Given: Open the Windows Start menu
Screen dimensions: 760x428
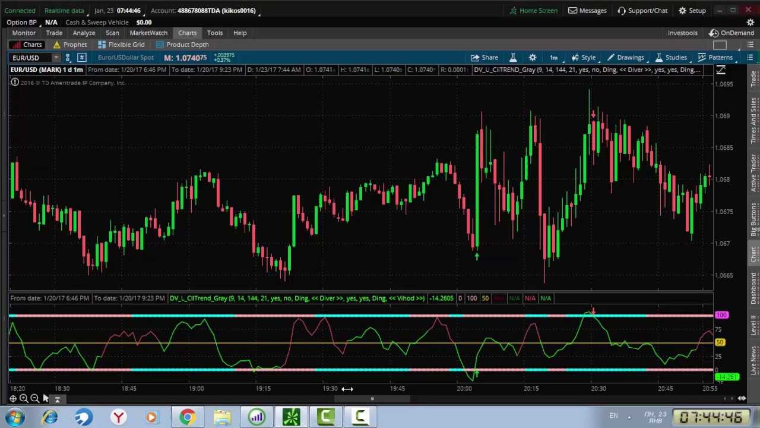Looking at the screenshot, I should click(x=14, y=417).
